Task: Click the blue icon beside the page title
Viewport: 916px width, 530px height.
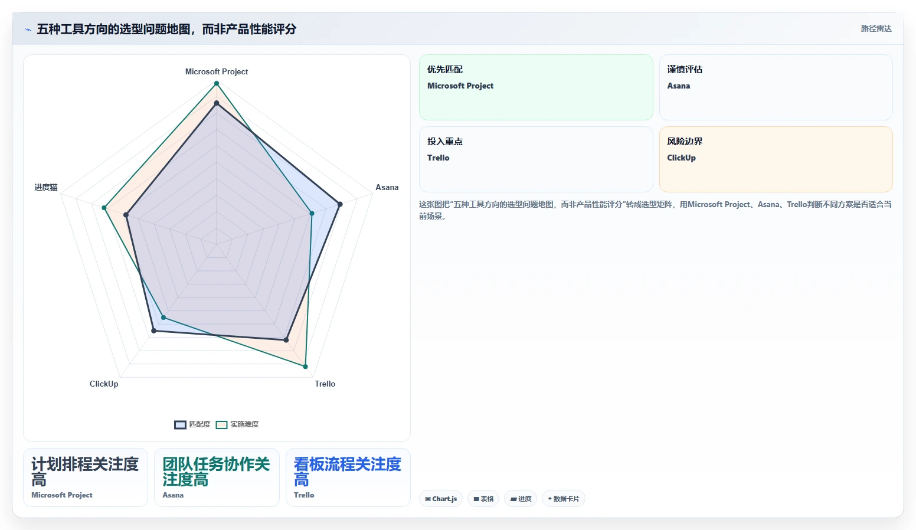Action: (28, 30)
